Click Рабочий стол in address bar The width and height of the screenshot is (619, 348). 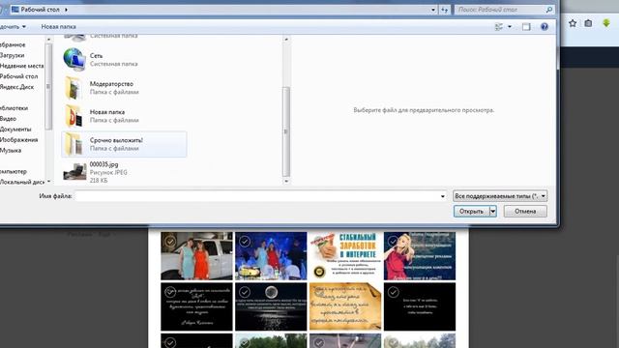(x=40, y=10)
